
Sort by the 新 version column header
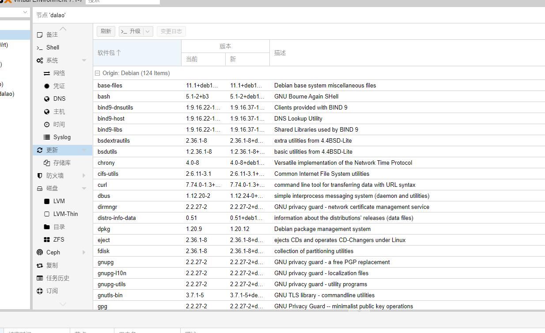click(x=248, y=59)
